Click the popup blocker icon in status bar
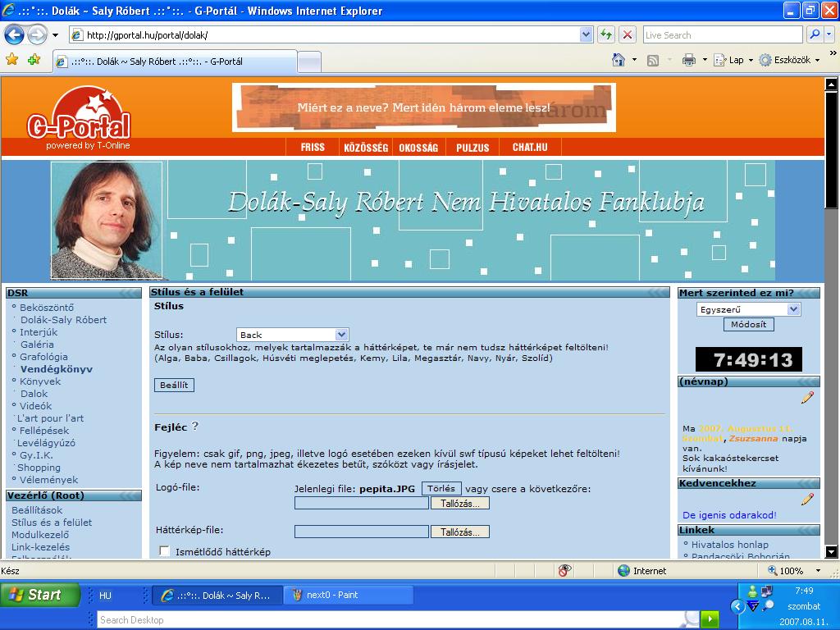The height and width of the screenshot is (630, 840). coord(564,571)
